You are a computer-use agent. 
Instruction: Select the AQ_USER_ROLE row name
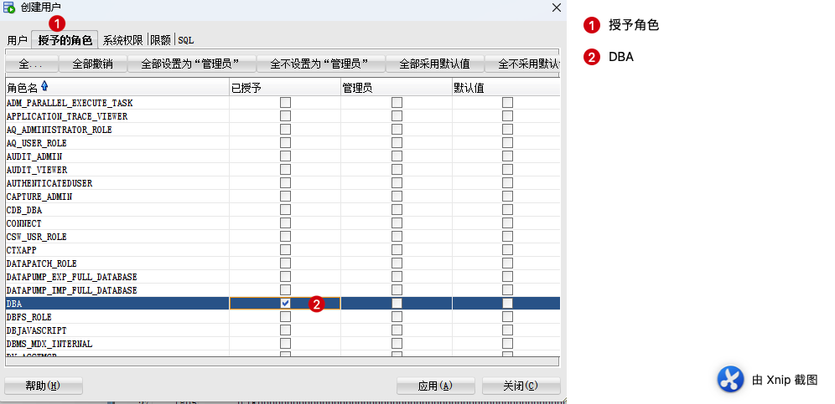point(37,143)
